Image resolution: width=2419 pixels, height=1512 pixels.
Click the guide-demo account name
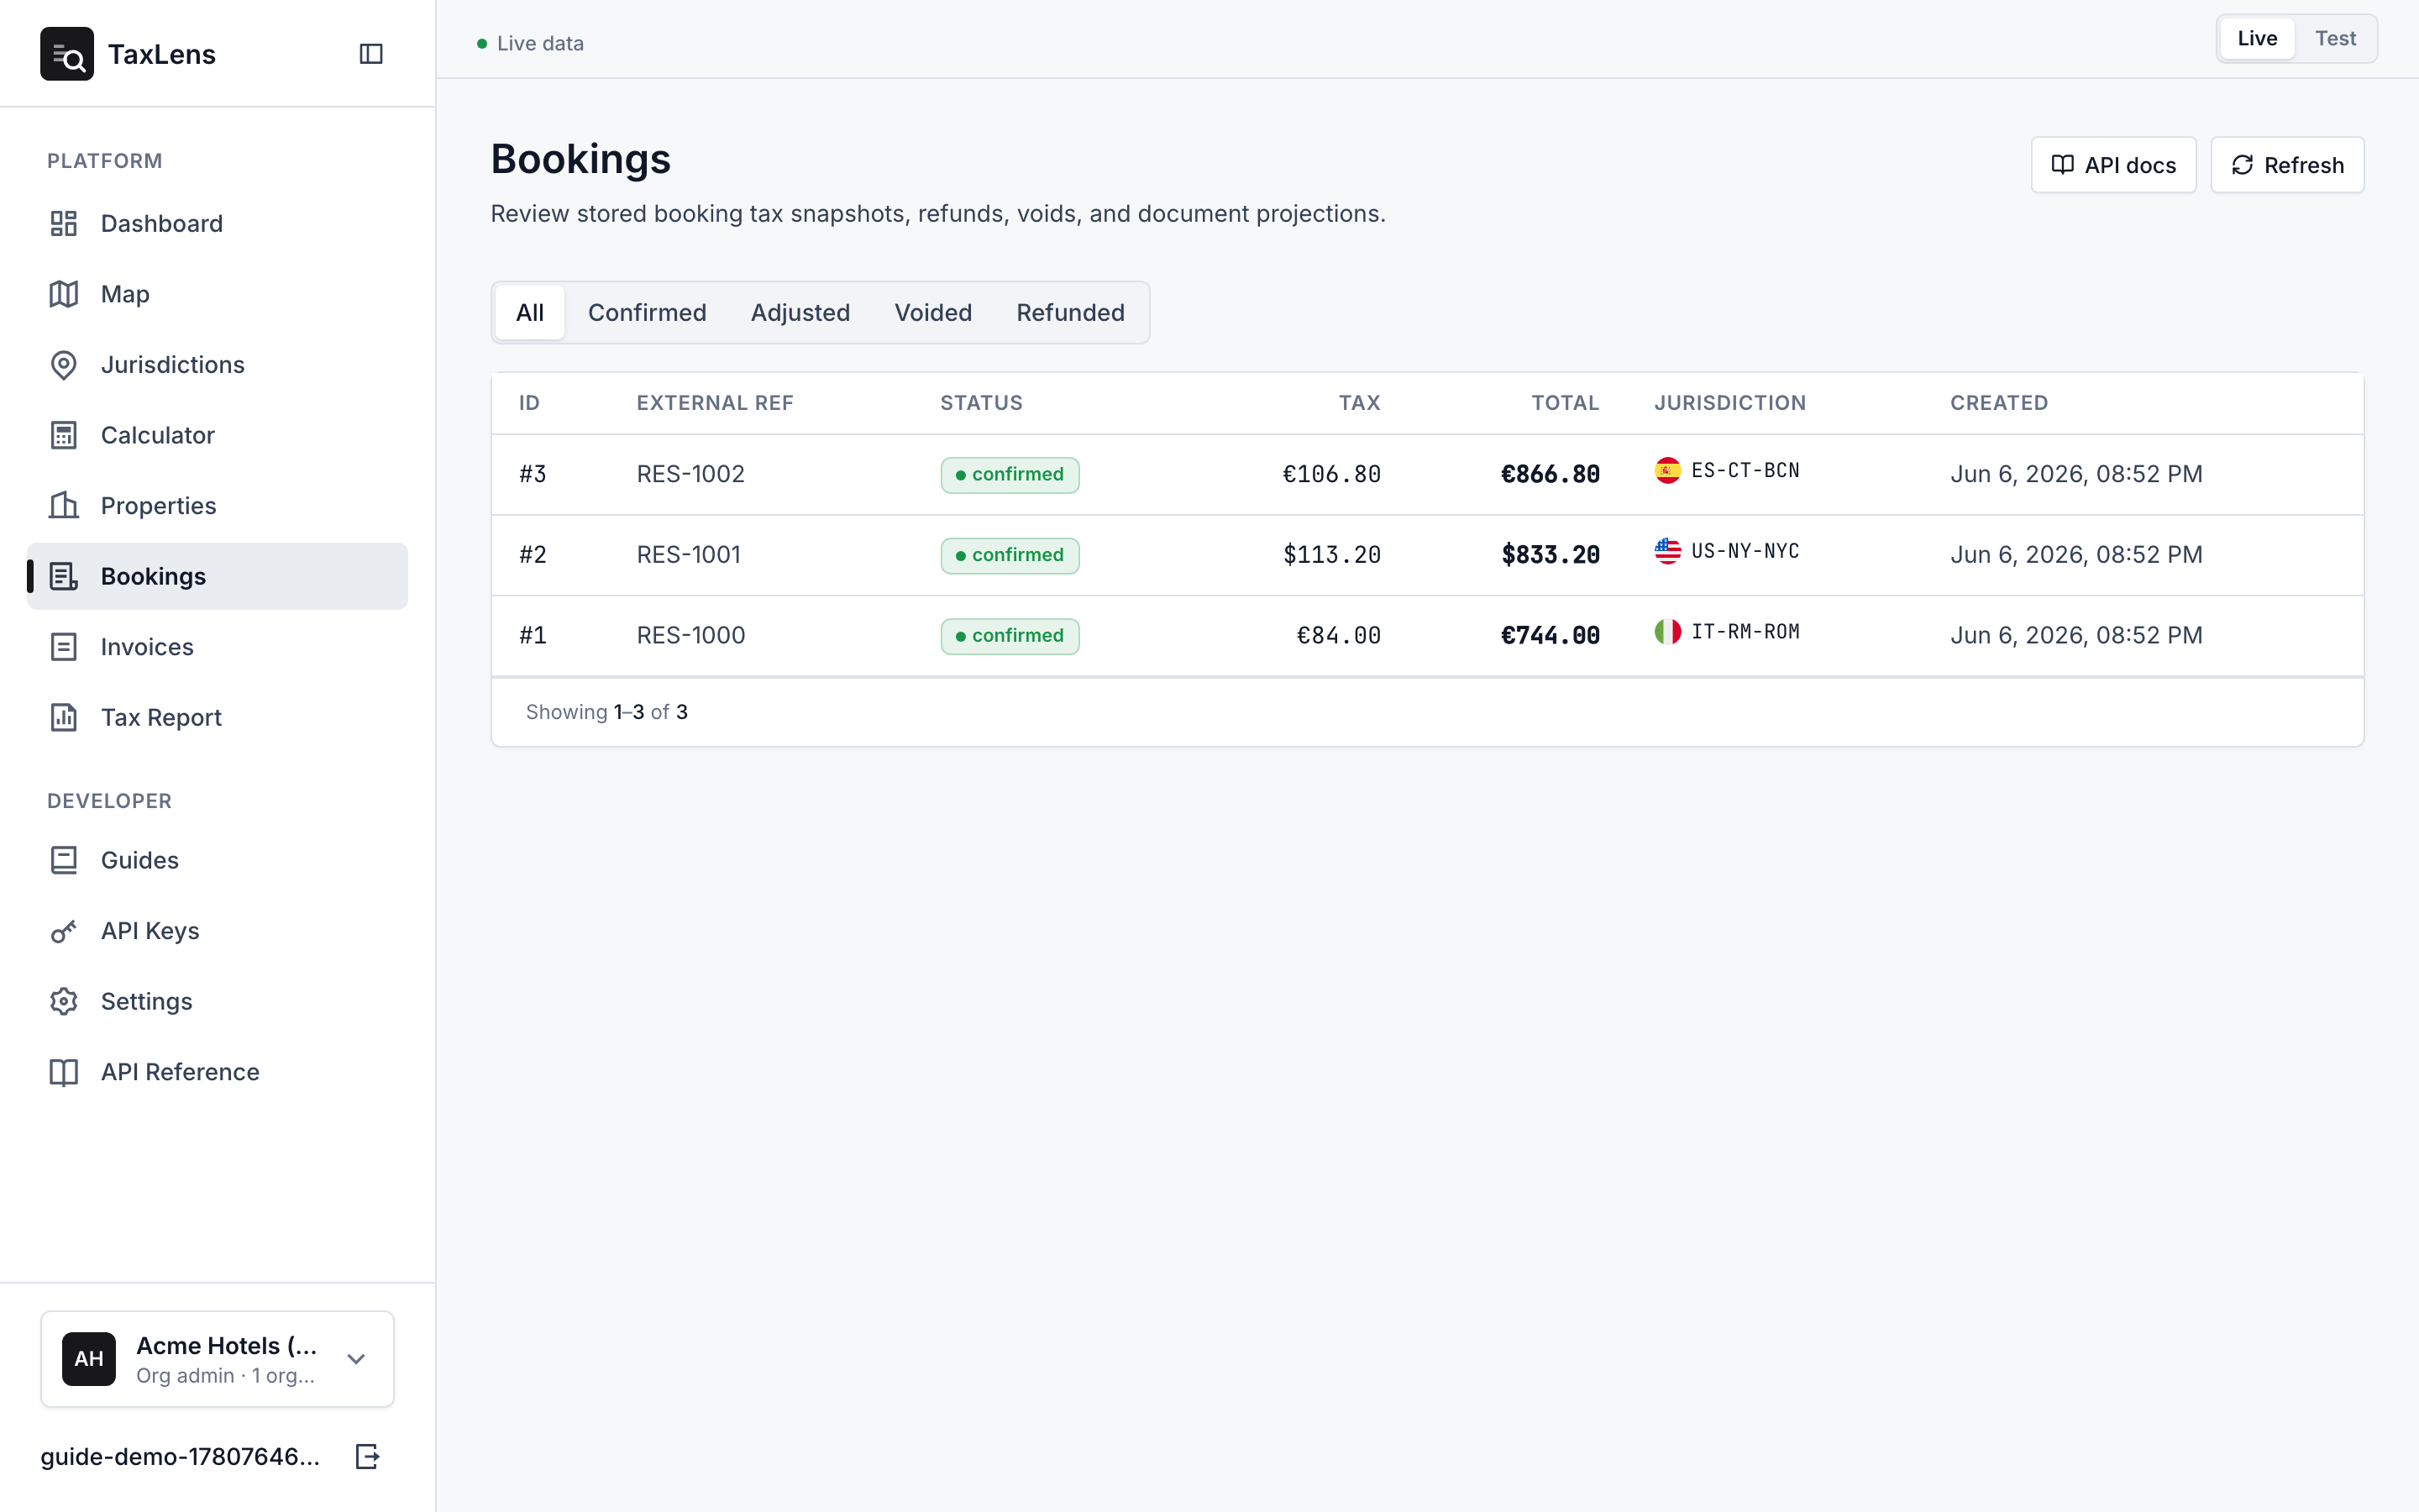(180, 1456)
